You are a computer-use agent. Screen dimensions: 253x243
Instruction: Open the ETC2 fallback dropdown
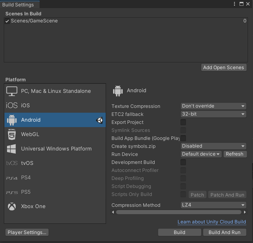pos(213,114)
